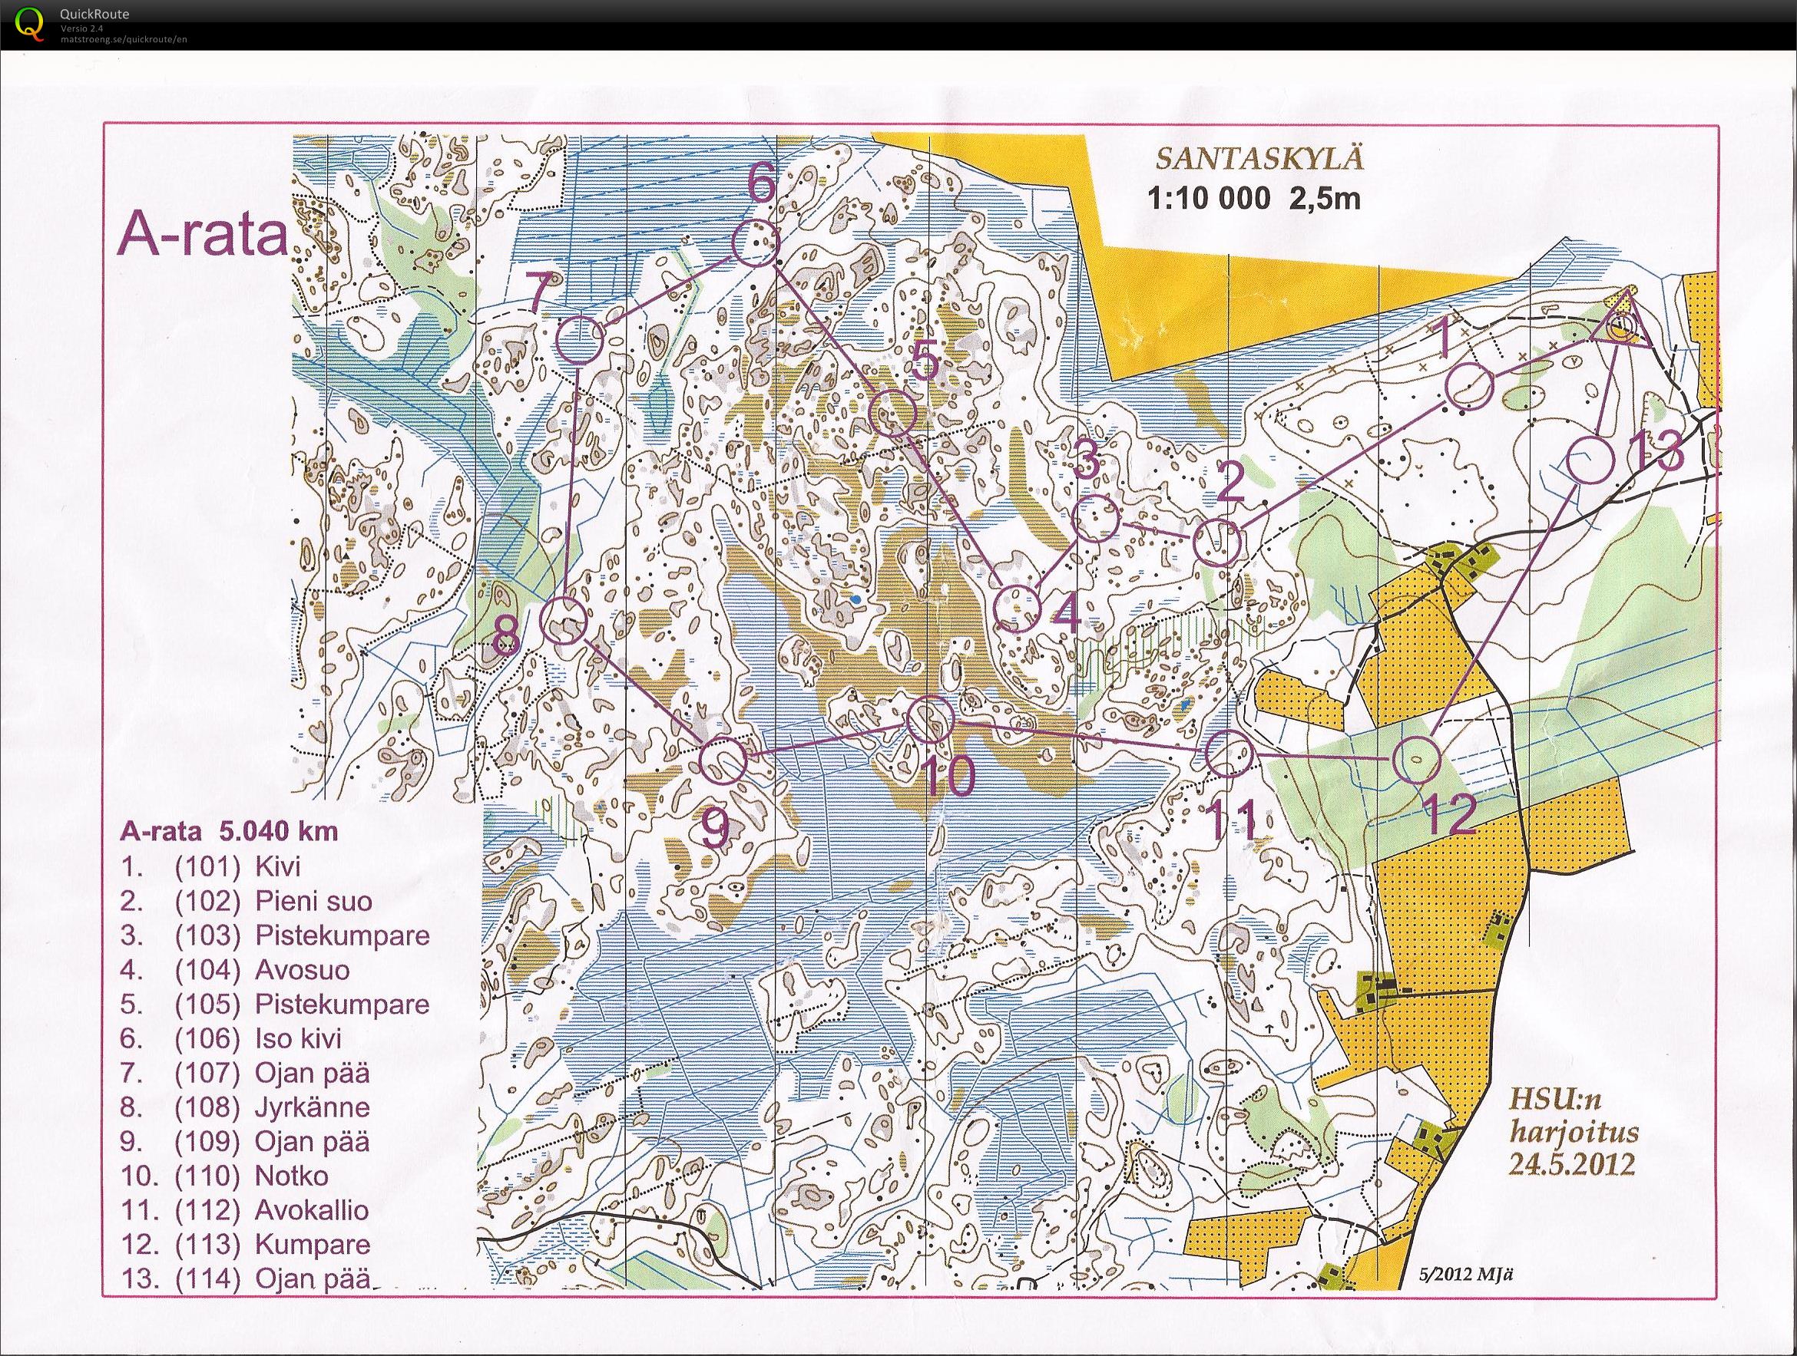Select legend entry 10. (110) Notko
This screenshot has height=1356, width=1797.
225,1175
